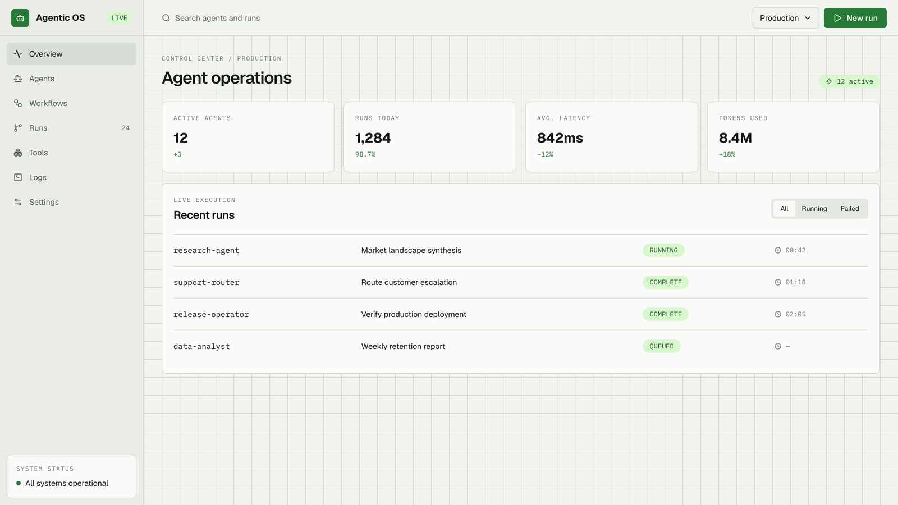Show only Failed runs
The height and width of the screenshot is (505, 898).
click(x=850, y=209)
